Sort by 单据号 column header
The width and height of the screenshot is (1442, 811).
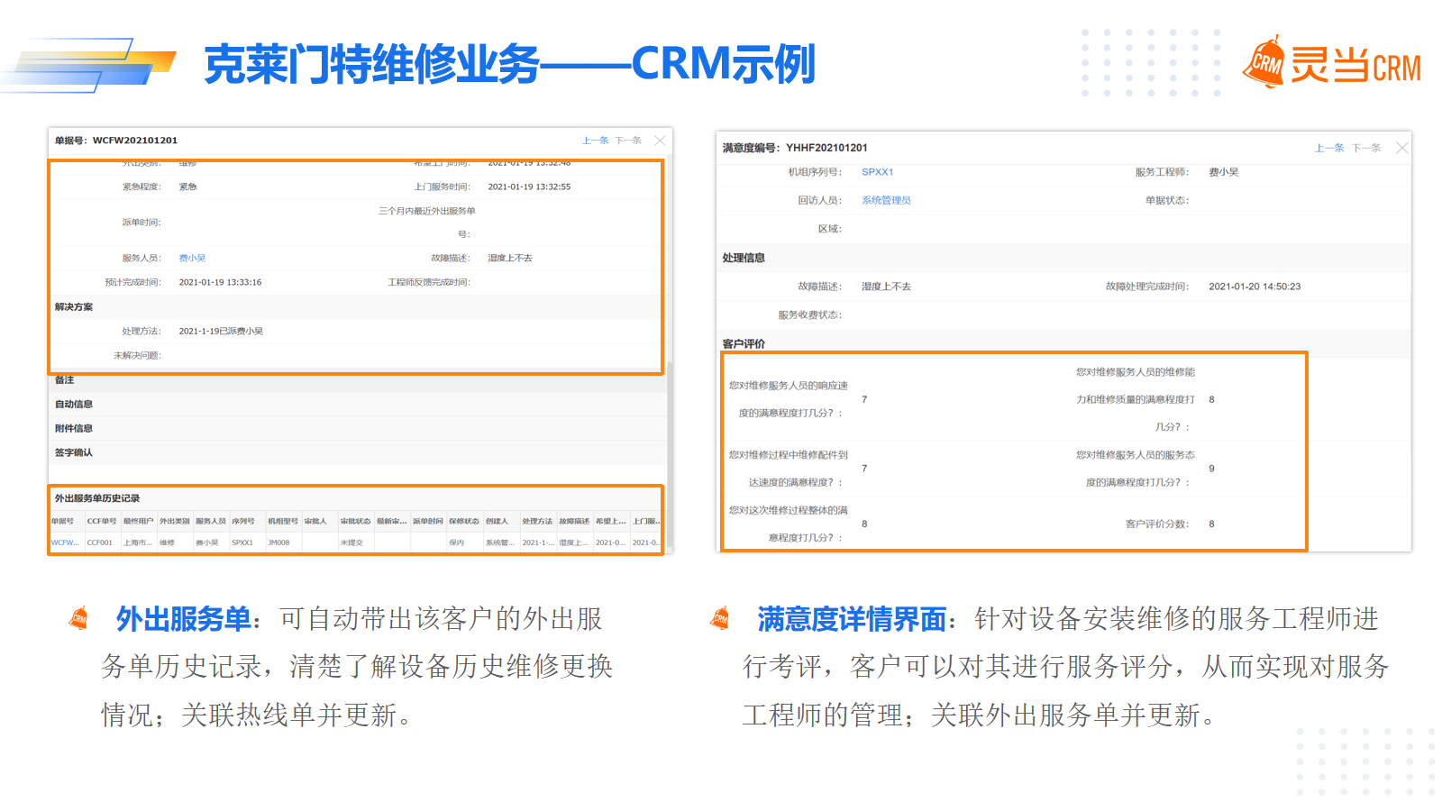click(x=67, y=522)
